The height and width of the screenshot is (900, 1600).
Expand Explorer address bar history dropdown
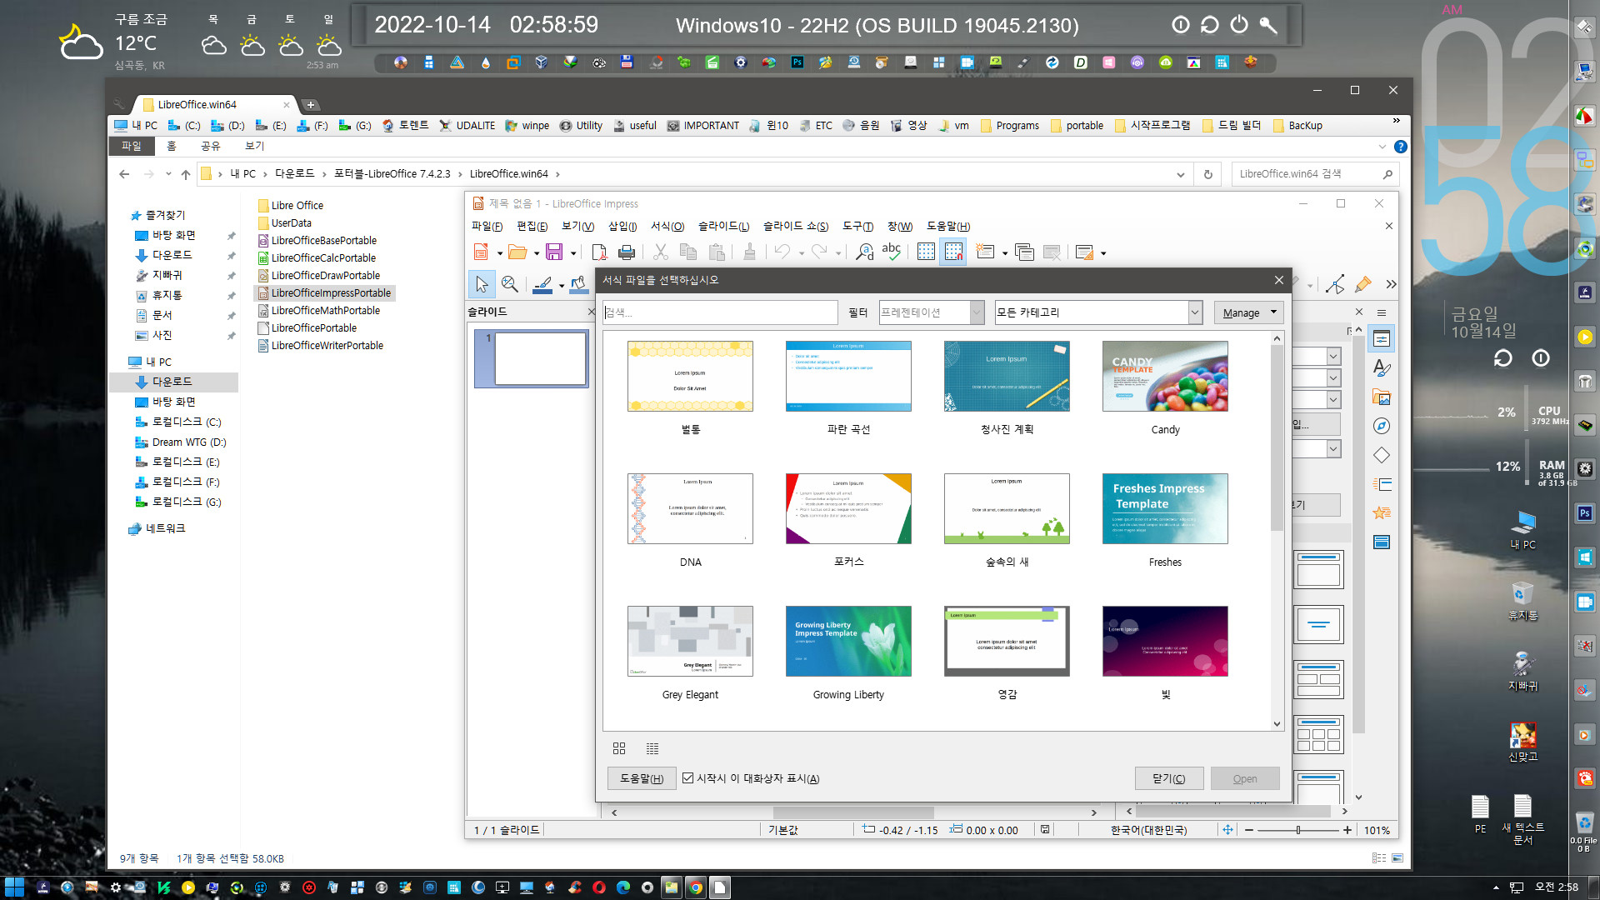[x=1181, y=174]
